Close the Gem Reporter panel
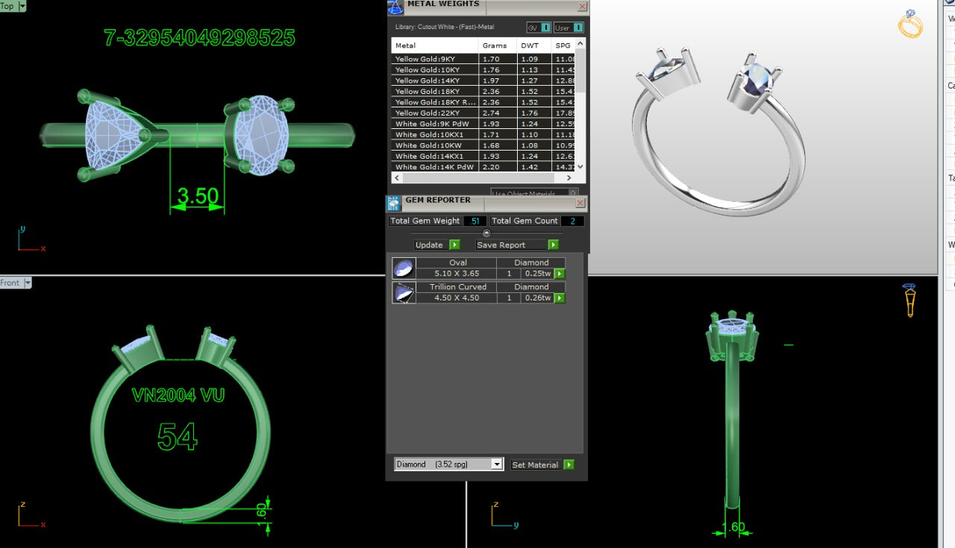The image size is (955, 548). point(581,201)
